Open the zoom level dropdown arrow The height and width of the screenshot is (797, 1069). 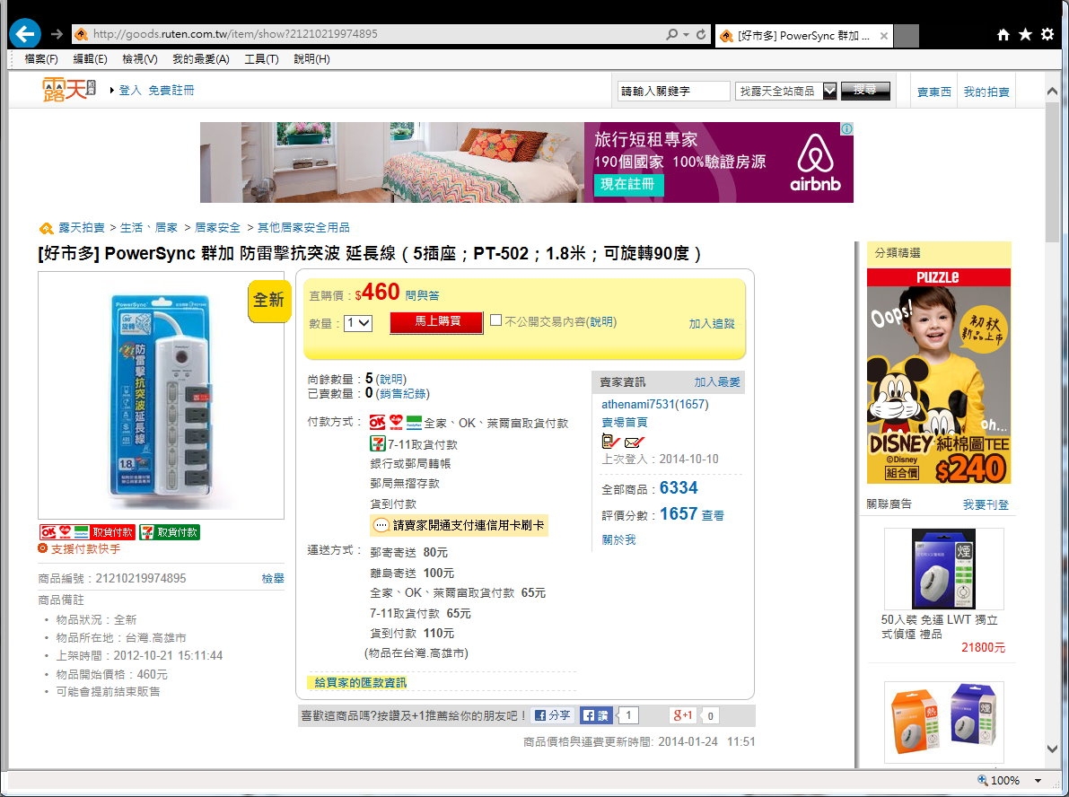1038,781
